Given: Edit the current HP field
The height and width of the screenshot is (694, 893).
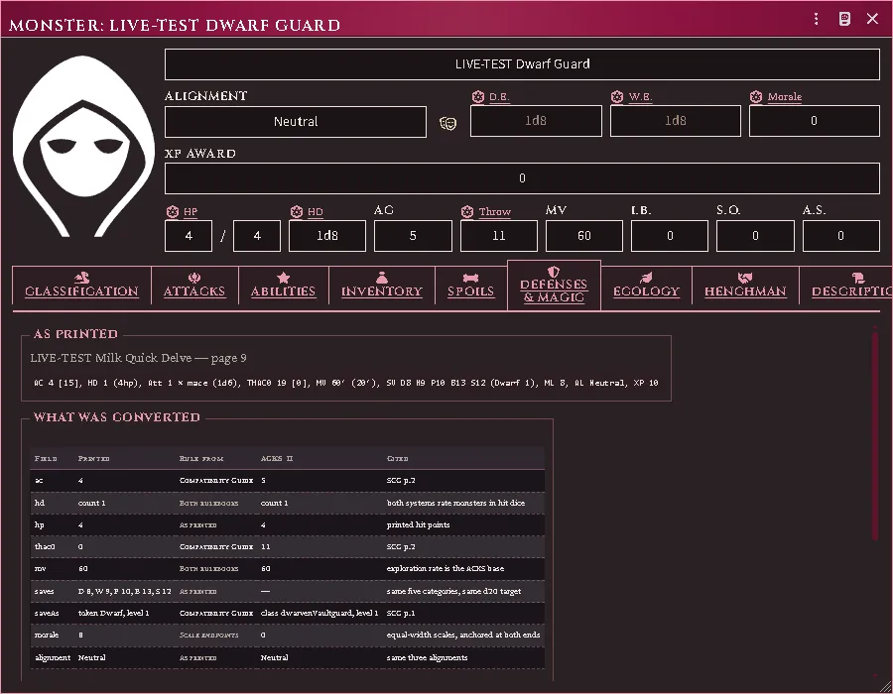Looking at the screenshot, I should point(189,236).
